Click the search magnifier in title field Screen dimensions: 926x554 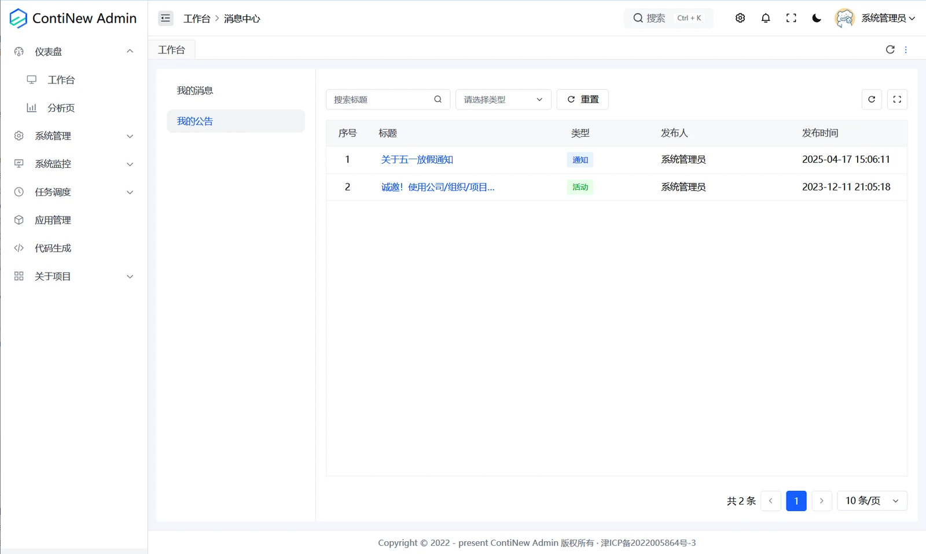(438, 99)
